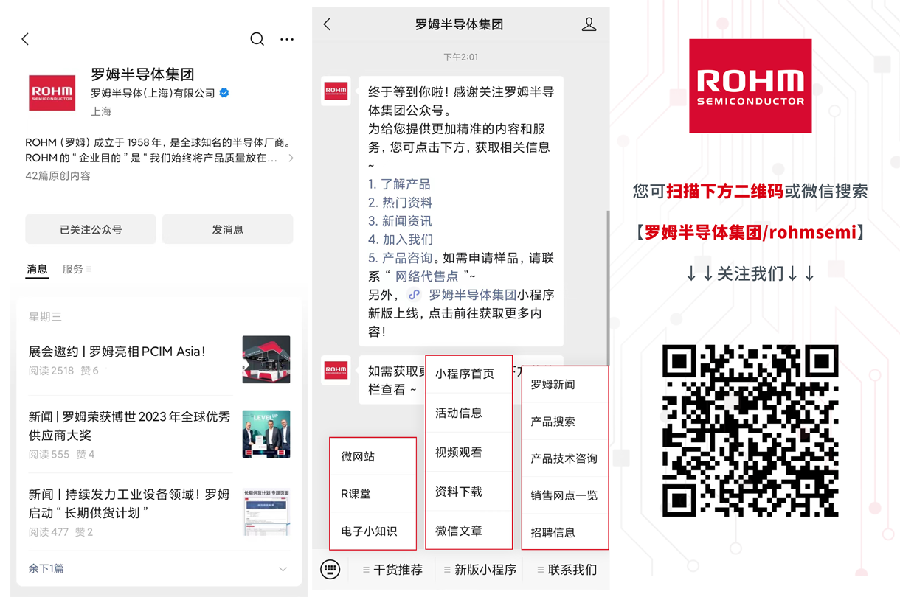Tap the ROHM logo avatar in the profile header
The image size is (900, 597).
tap(52, 93)
